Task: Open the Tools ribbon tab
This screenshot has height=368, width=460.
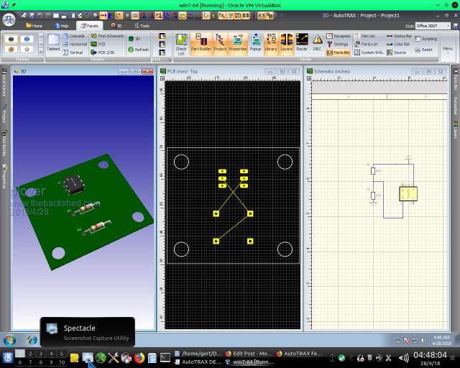Action: tap(142, 26)
